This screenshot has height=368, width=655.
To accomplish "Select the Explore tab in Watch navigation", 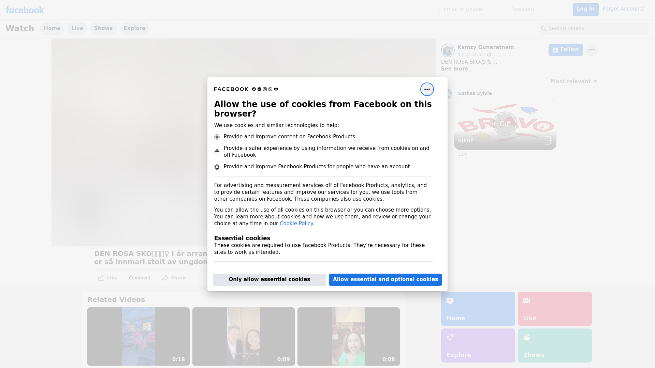I will tap(134, 29).
